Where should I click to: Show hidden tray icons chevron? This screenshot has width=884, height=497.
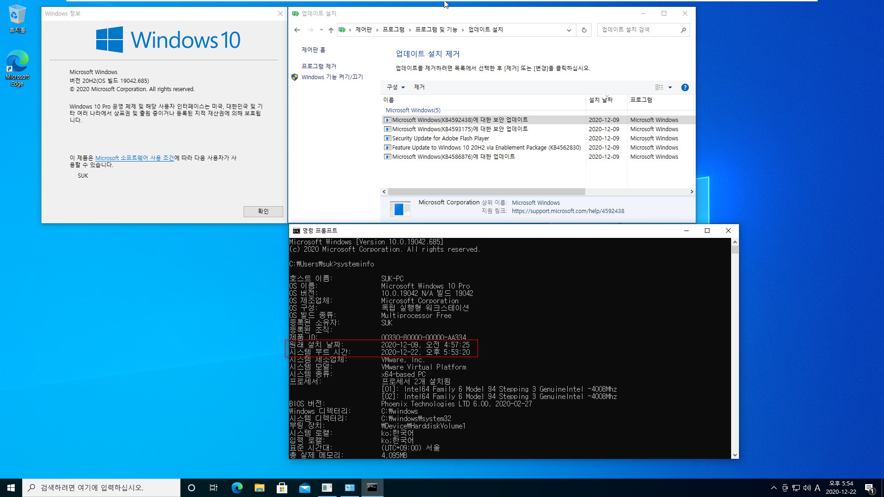coord(773,488)
